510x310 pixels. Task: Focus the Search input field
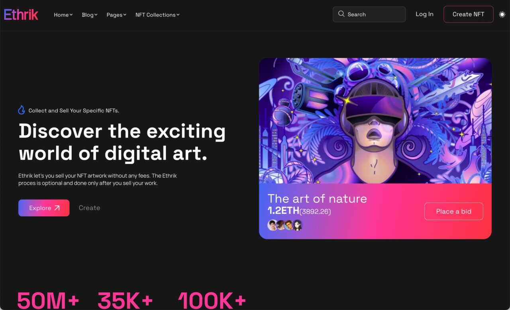[x=369, y=14]
